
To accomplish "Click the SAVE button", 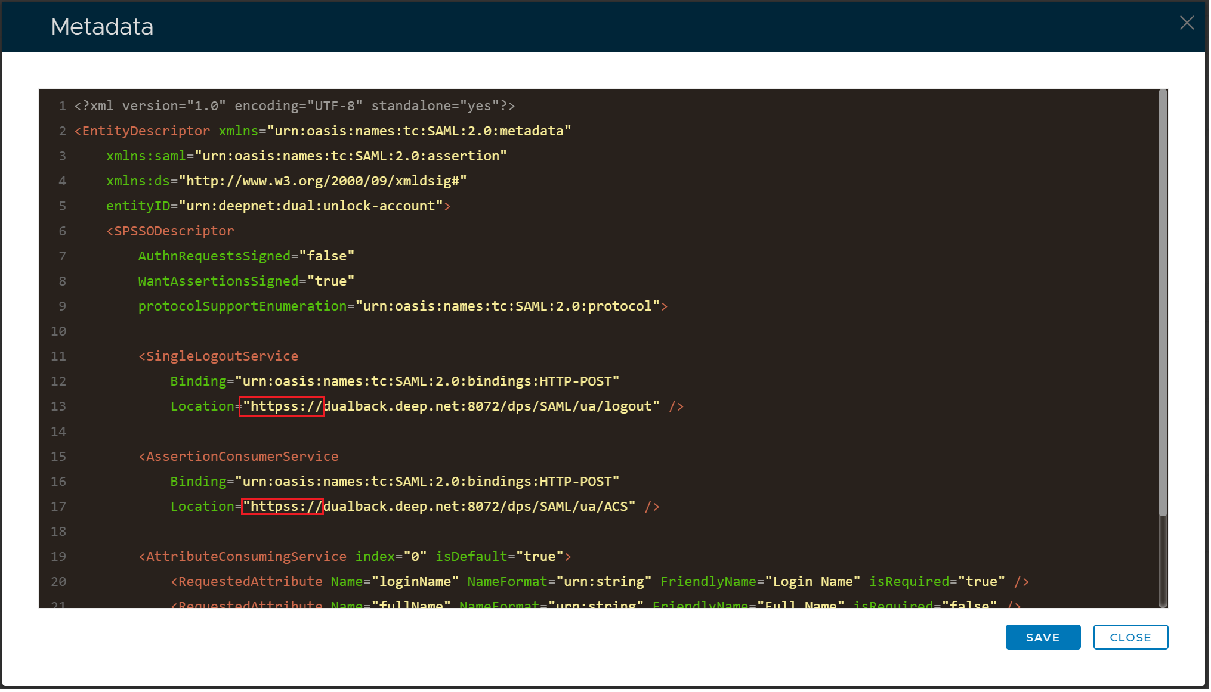I will pos(1042,637).
